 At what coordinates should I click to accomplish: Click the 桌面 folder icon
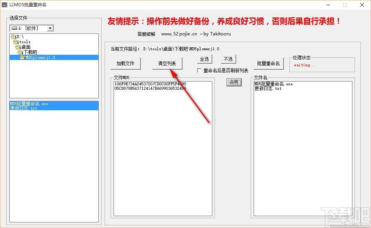(x=18, y=47)
